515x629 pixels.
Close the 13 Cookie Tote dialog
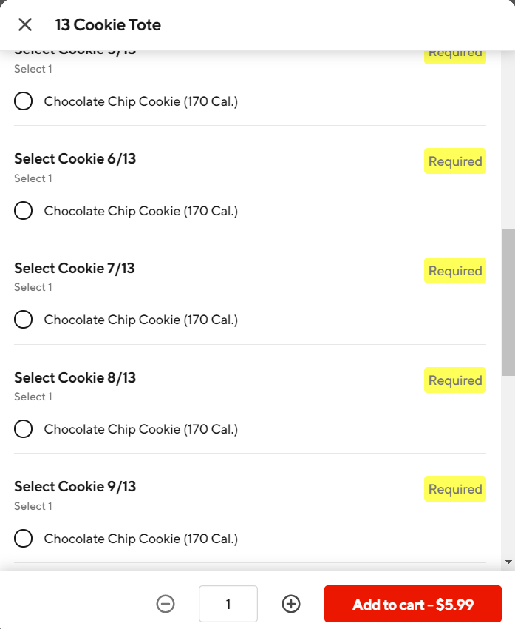coord(25,24)
